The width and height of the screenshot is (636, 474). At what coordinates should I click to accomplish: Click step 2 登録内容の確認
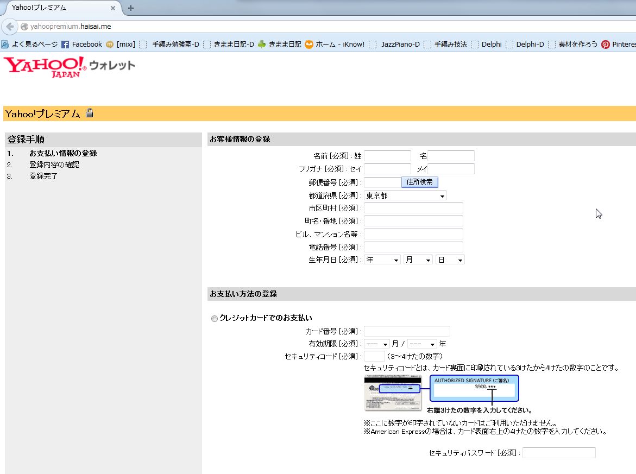(x=54, y=165)
